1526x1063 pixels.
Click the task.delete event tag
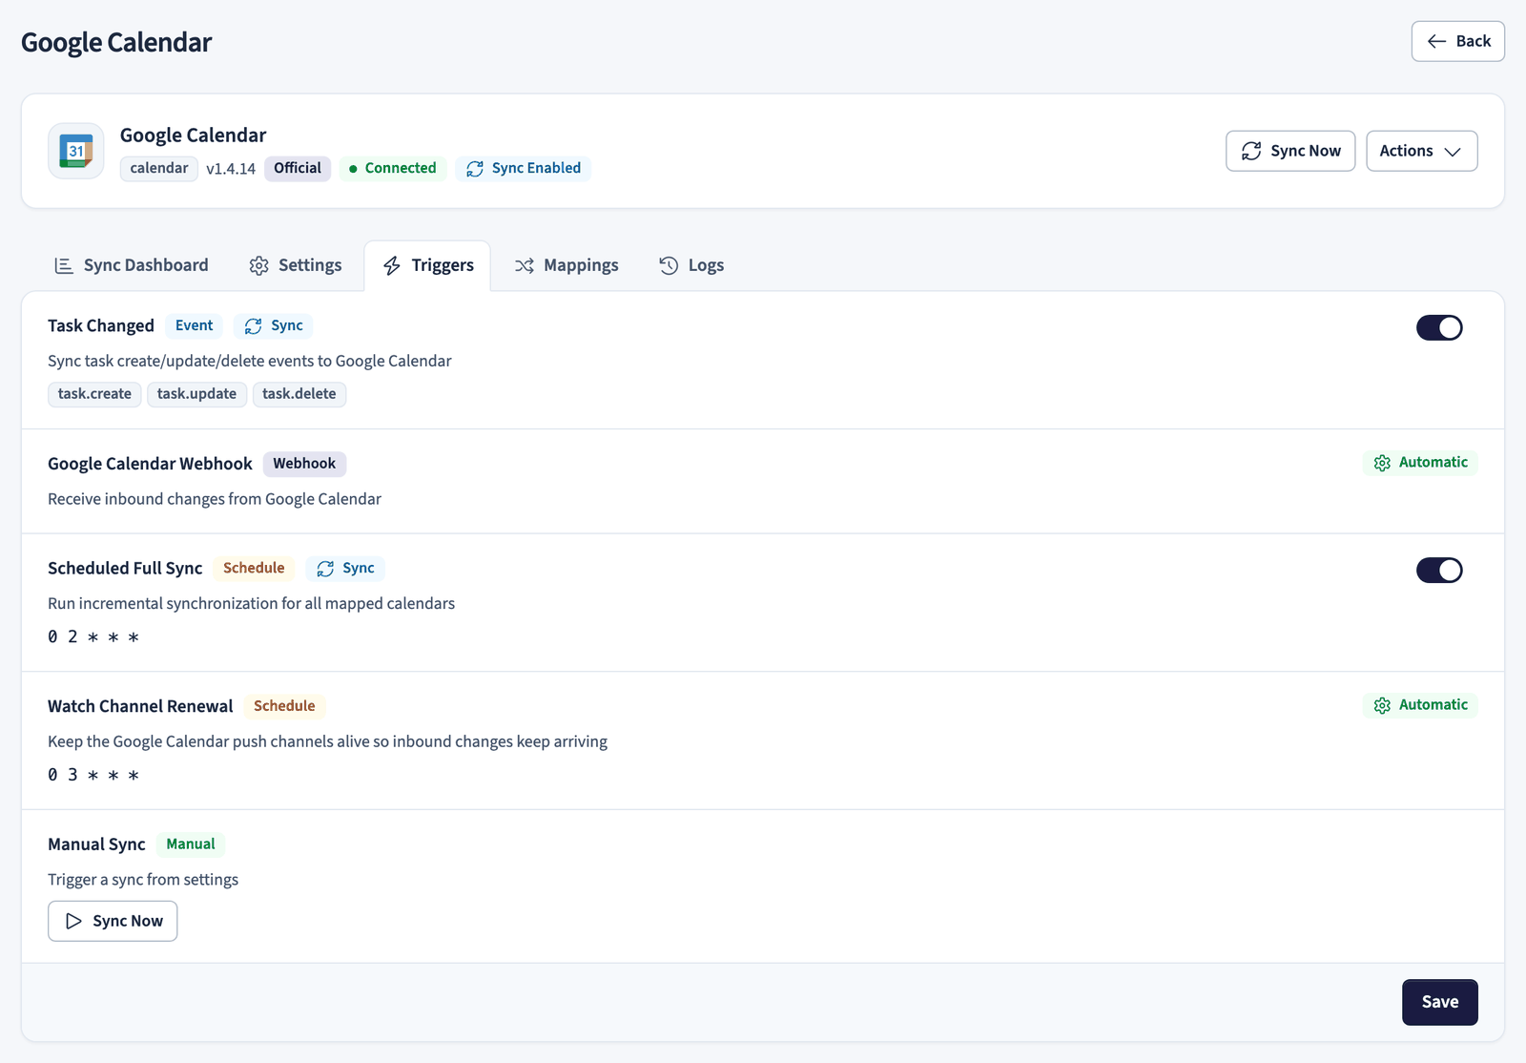click(x=299, y=394)
